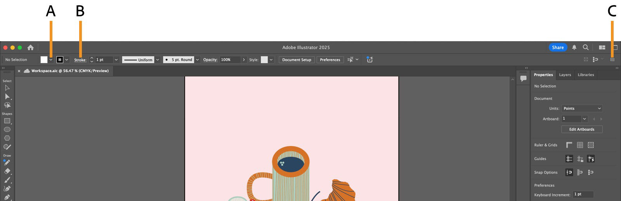Open the notifications bell
The height and width of the screenshot is (201, 621).
[x=574, y=47]
